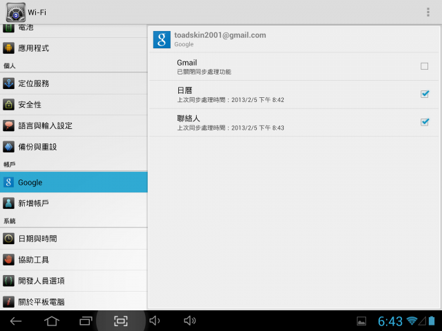Tap 聯絡人 sync row label
Image resolution: width=442 pixels, height=331 pixels.
[189, 119]
